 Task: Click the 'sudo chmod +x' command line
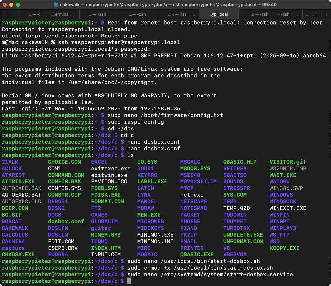pyautogui.click(x=200, y=268)
